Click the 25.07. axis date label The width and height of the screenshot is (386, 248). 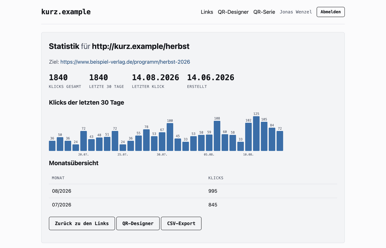coord(123,154)
